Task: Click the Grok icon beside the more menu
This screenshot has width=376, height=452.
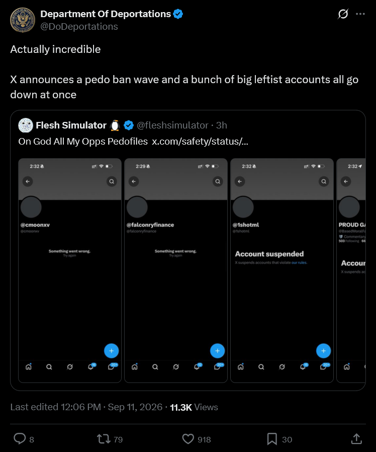Action: (343, 14)
